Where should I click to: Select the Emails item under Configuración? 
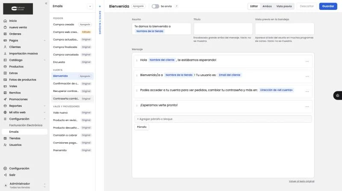pos(24,132)
